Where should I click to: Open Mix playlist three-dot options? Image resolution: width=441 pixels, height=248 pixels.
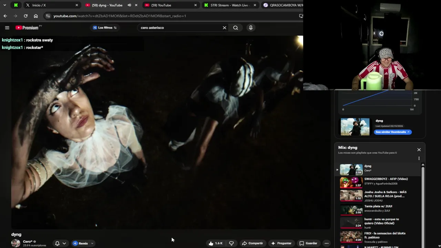click(x=419, y=158)
